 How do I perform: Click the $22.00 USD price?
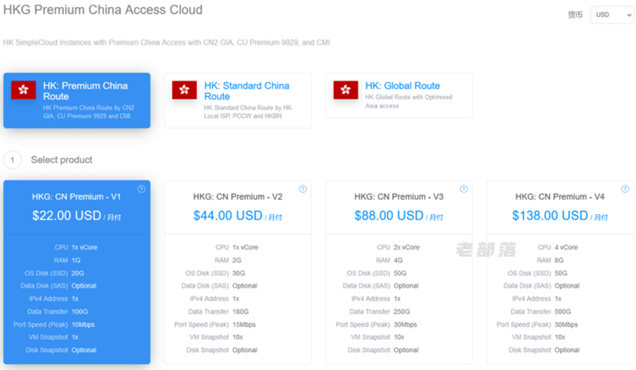(x=67, y=215)
